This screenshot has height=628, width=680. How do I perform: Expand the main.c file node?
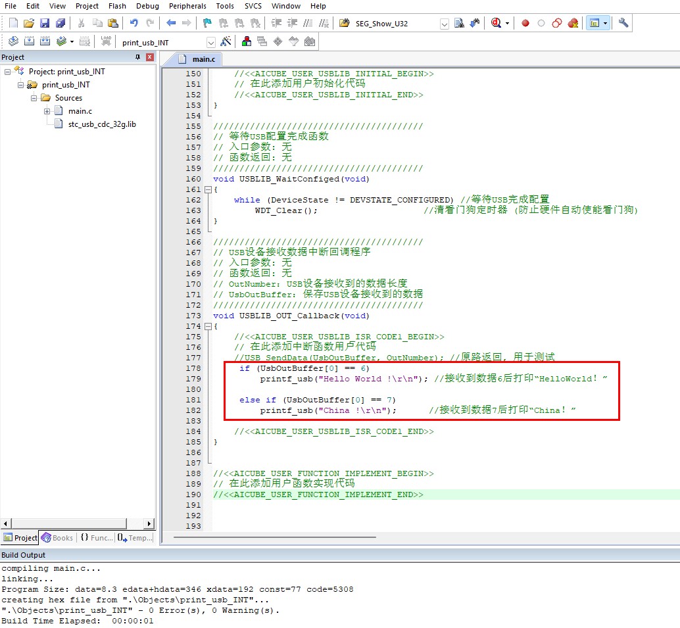(x=47, y=111)
